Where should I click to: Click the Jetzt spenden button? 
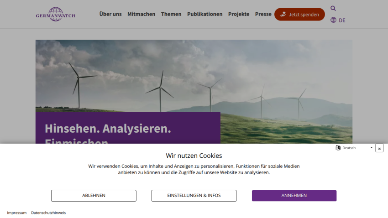[x=299, y=14]
